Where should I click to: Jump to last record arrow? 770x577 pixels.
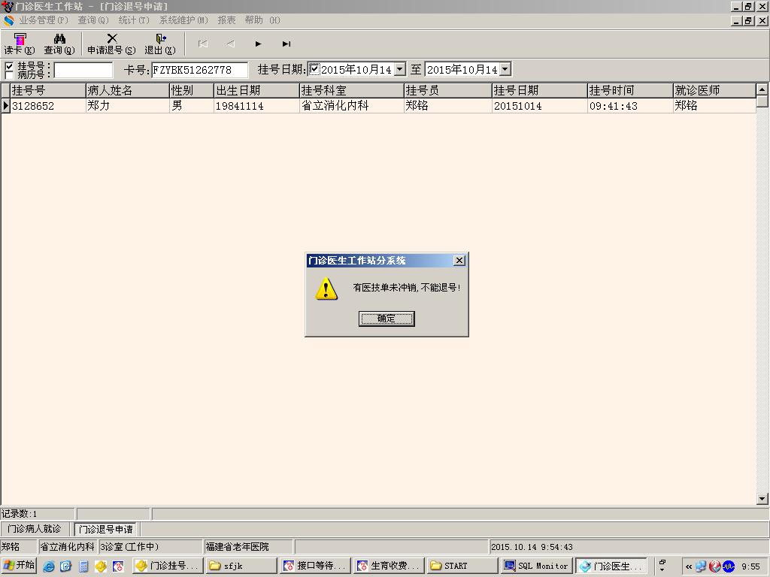286,44
